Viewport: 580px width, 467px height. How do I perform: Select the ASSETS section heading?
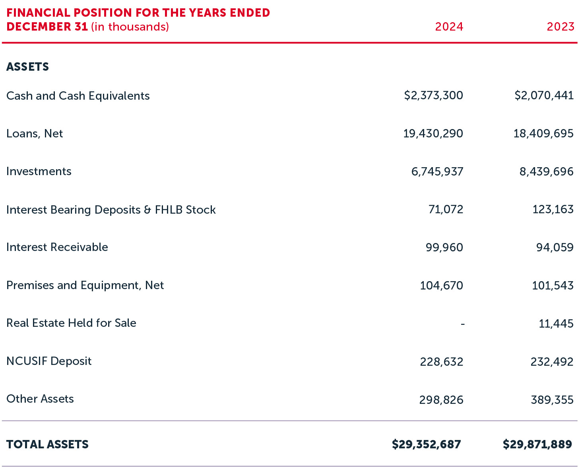28,67
